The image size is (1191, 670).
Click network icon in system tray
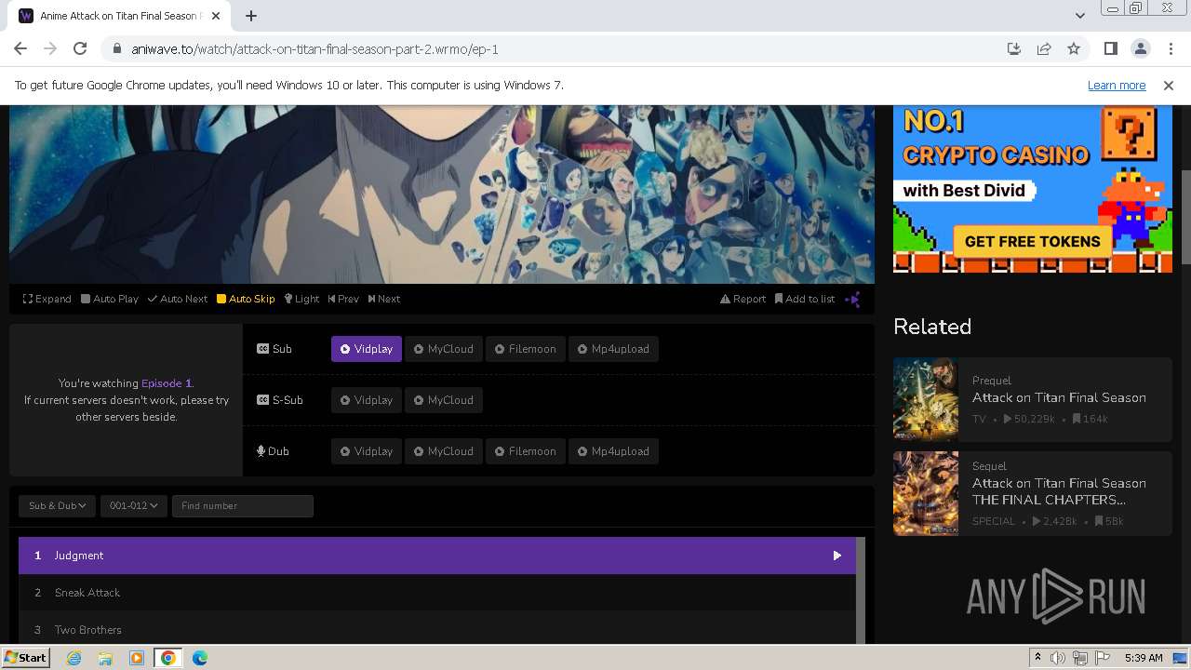pyautogui.click(x=1080, y=658)
